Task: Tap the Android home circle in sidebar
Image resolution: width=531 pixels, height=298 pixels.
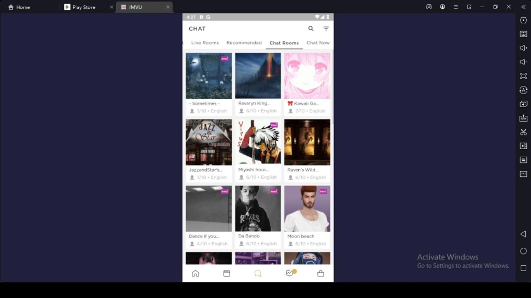Action: tap(523, 251)
